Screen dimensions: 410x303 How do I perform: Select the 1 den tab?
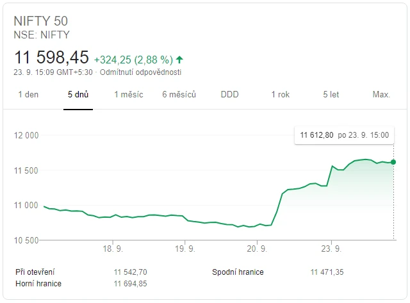[29, 95]
